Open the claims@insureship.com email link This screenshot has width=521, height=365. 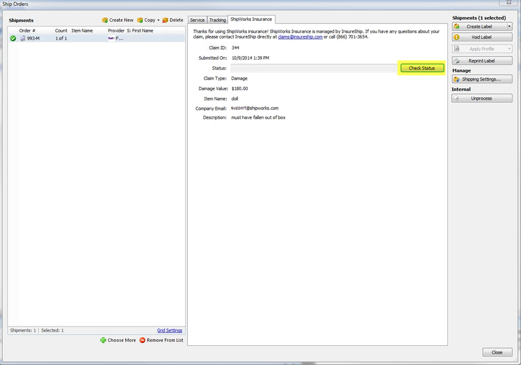(x=300, y=37)
